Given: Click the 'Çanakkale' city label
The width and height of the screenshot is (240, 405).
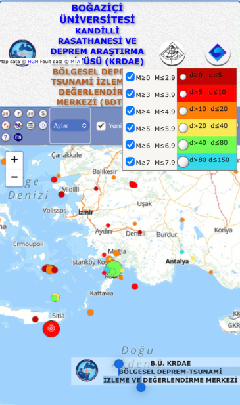Looking at the screenshot, I should pos(66,155).
